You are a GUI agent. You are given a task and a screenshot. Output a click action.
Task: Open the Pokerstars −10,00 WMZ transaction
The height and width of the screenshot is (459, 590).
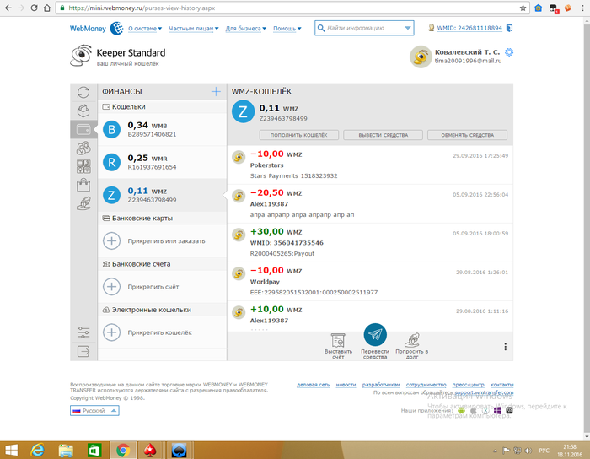[370, 165]
